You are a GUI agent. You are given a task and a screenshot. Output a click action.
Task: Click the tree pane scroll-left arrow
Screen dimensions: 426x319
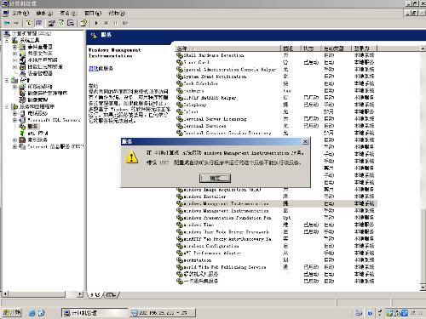[5, 294]
